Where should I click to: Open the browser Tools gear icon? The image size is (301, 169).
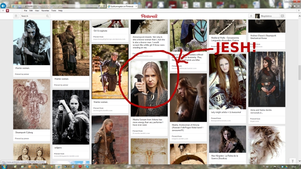(298, 6)
